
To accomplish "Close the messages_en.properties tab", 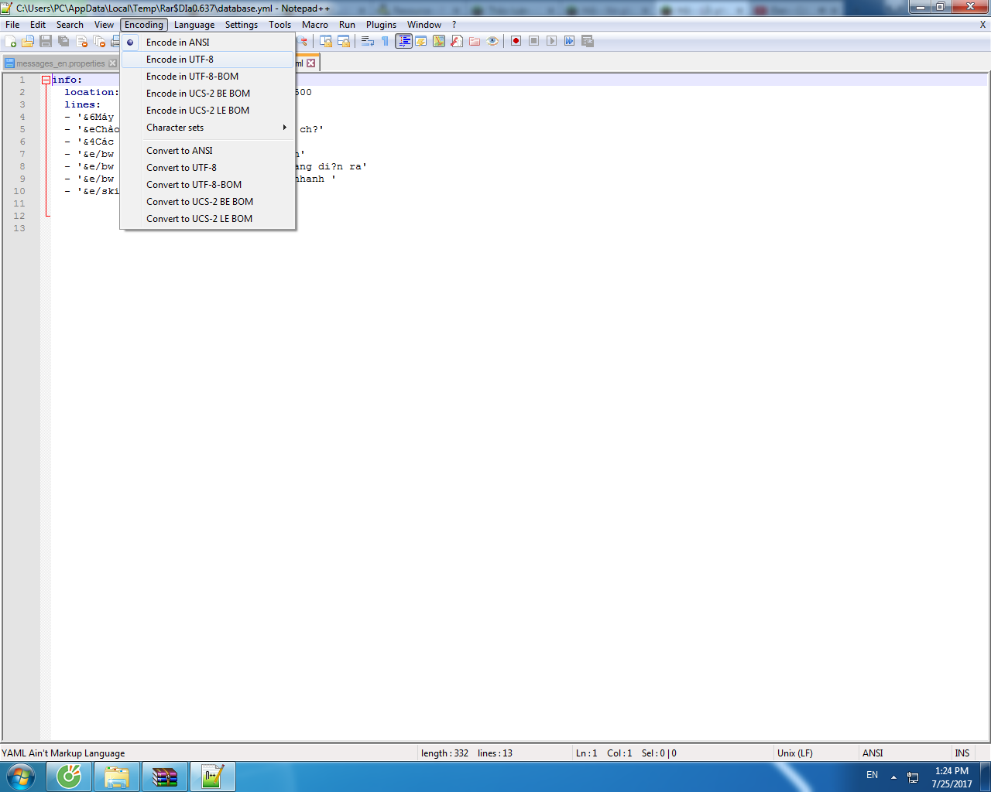I will point(112,63).
